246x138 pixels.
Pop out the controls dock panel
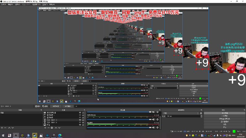point(244,110)
